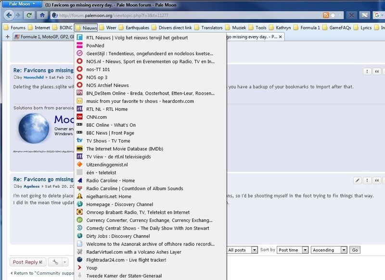Click the Back navigation arrow

tap(9, 15)
